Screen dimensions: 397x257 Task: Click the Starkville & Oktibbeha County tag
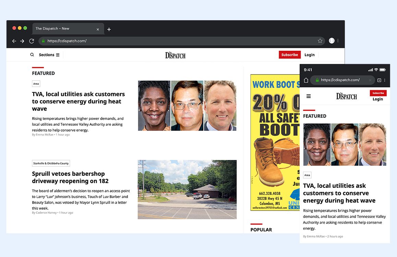(x=51, y=163)
